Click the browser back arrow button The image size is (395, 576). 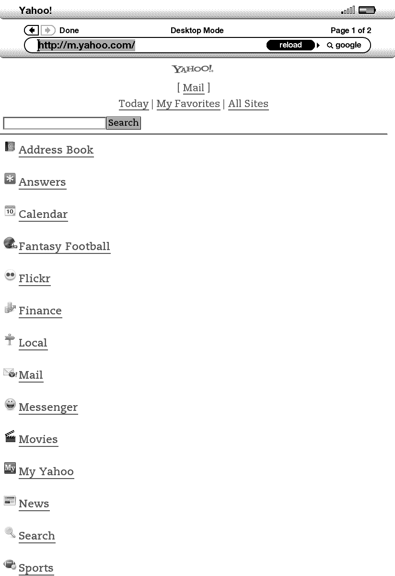[x=32, y=30]
